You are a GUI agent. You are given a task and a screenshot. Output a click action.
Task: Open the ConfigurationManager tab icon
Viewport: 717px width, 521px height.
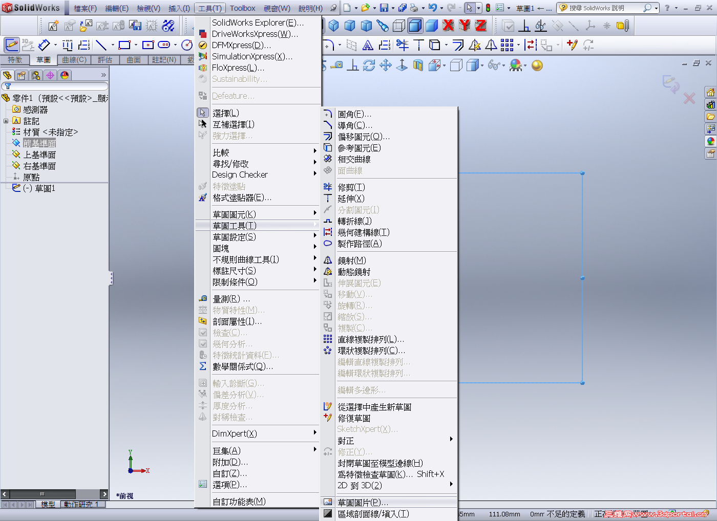pyautogui.click(x=36, y=75)
